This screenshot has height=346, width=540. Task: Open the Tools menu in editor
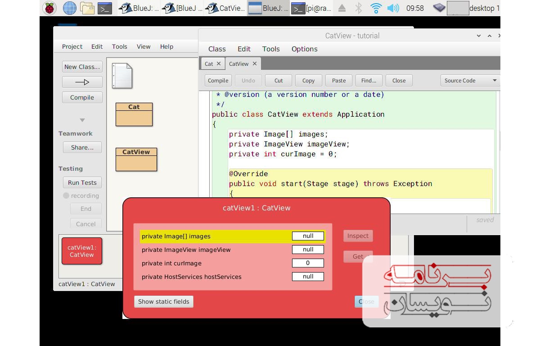click(x=270, y=49)
